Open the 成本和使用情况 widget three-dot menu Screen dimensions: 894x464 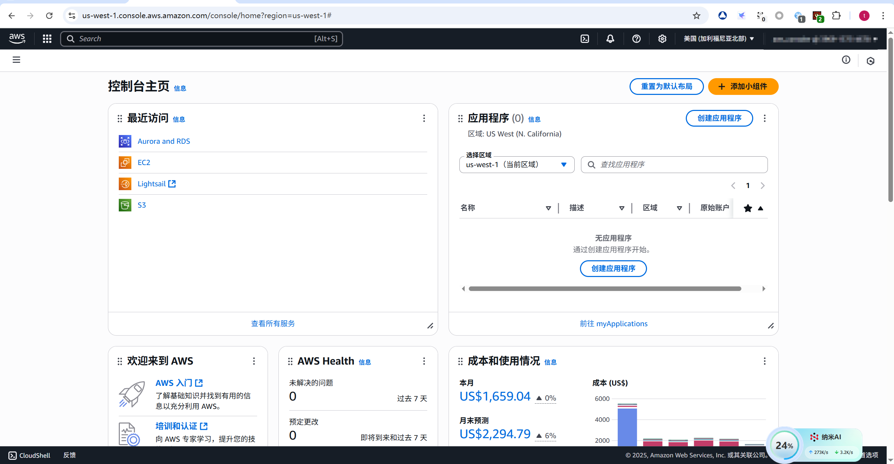point(764,361)
